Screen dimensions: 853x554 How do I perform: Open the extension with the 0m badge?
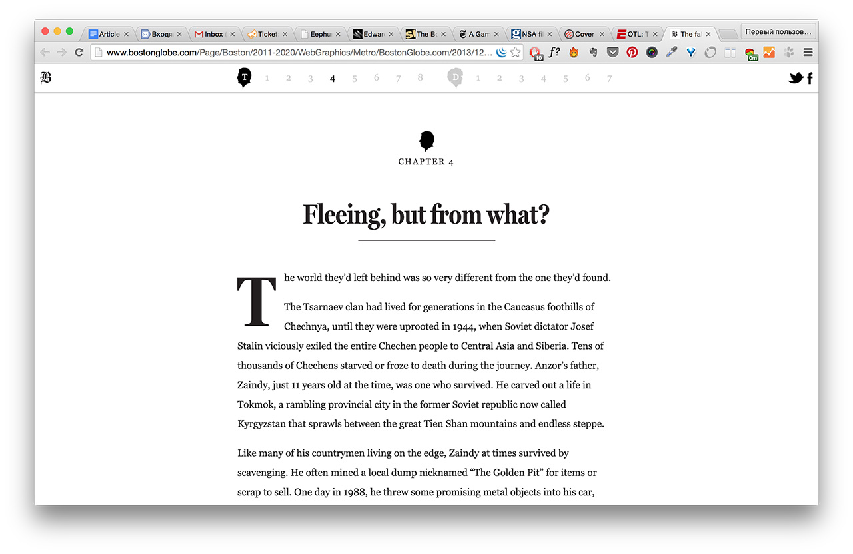[x=751, y=53]
